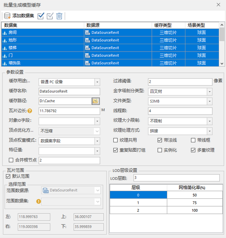Click the 添加数据集 add dataset button
The width and height of the screenshot is (226, 238).
tap(19, 16)
